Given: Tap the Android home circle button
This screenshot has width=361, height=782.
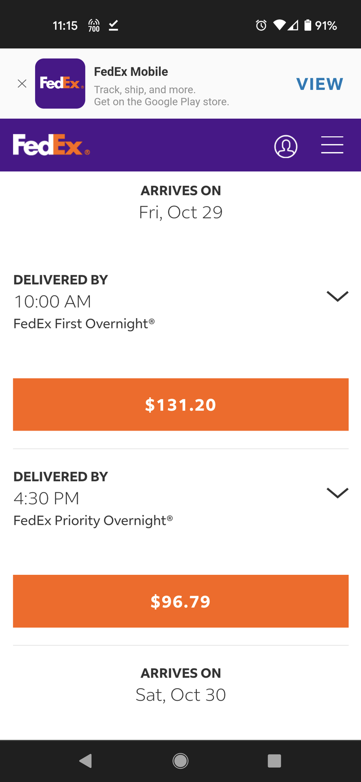Looking at the screenshot, I should (x=180, y=760).
